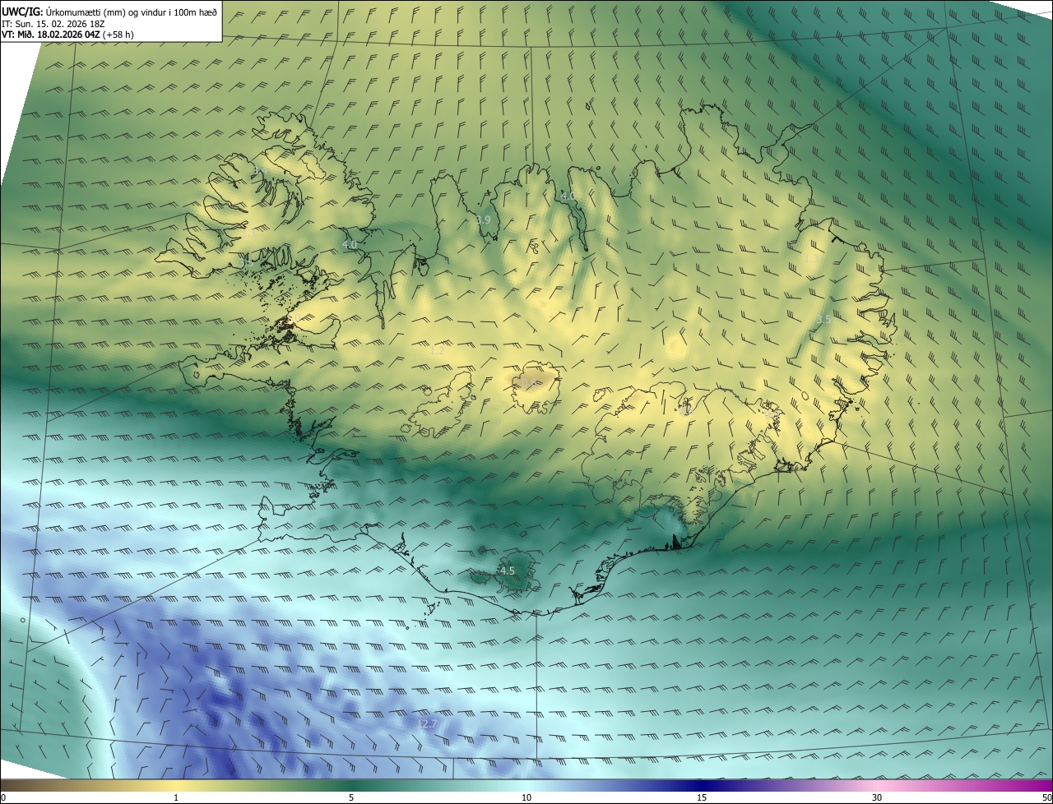Image resolution: width=1053 pixels, height=804 pixels.
Task: Click the 30 tick on the color scale
Action: coord(877,797)
